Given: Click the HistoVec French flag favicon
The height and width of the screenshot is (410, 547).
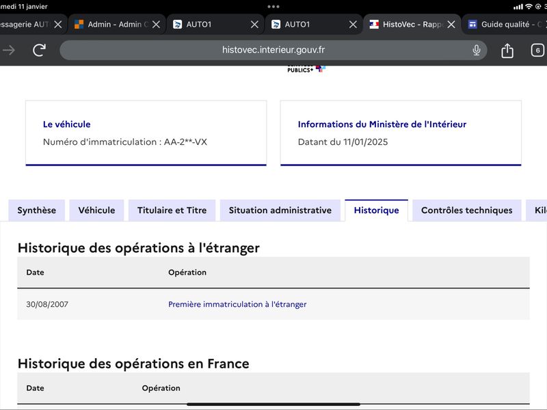Looking at the screenshot, I should point(374,25).
